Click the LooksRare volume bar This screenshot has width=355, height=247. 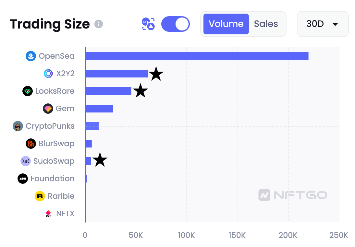(x=108, y=91)
